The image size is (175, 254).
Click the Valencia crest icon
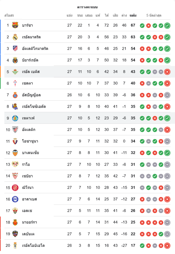pos(15,153)
